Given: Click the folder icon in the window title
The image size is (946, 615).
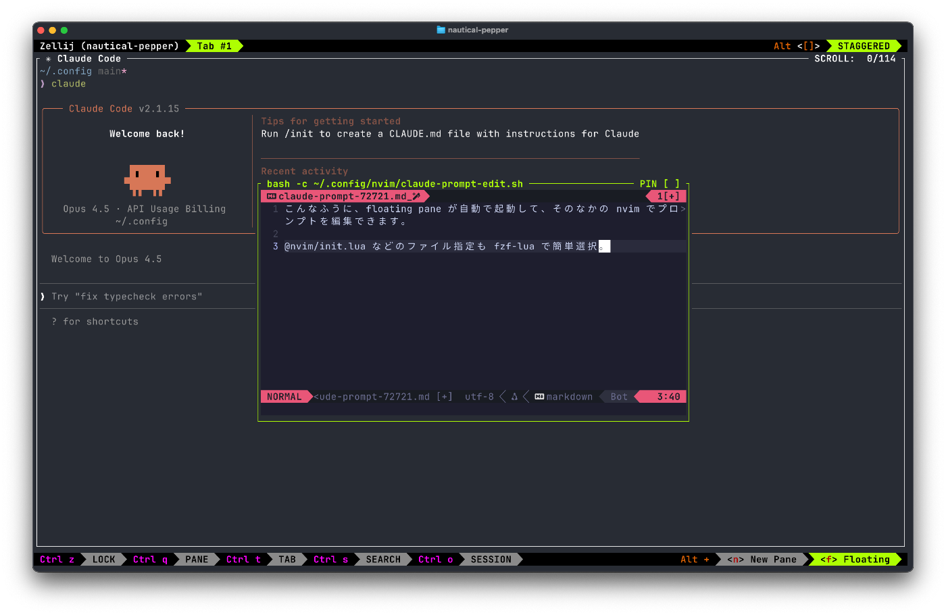Looking at the screenshot, I should click(x=441, y=30).
